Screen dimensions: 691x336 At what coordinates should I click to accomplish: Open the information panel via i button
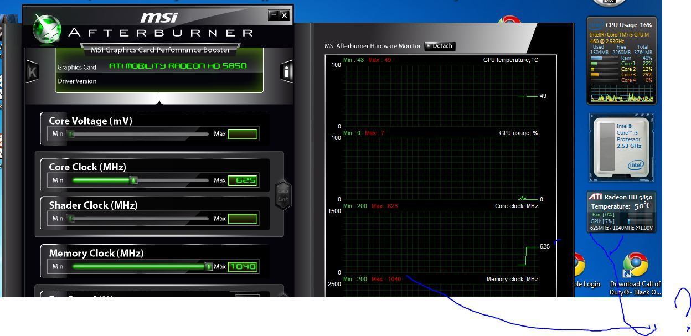coord(286,71)
